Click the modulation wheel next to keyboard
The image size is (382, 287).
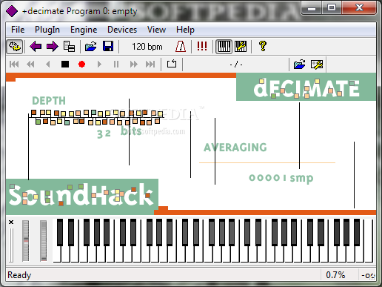click(x=43, y=240)
